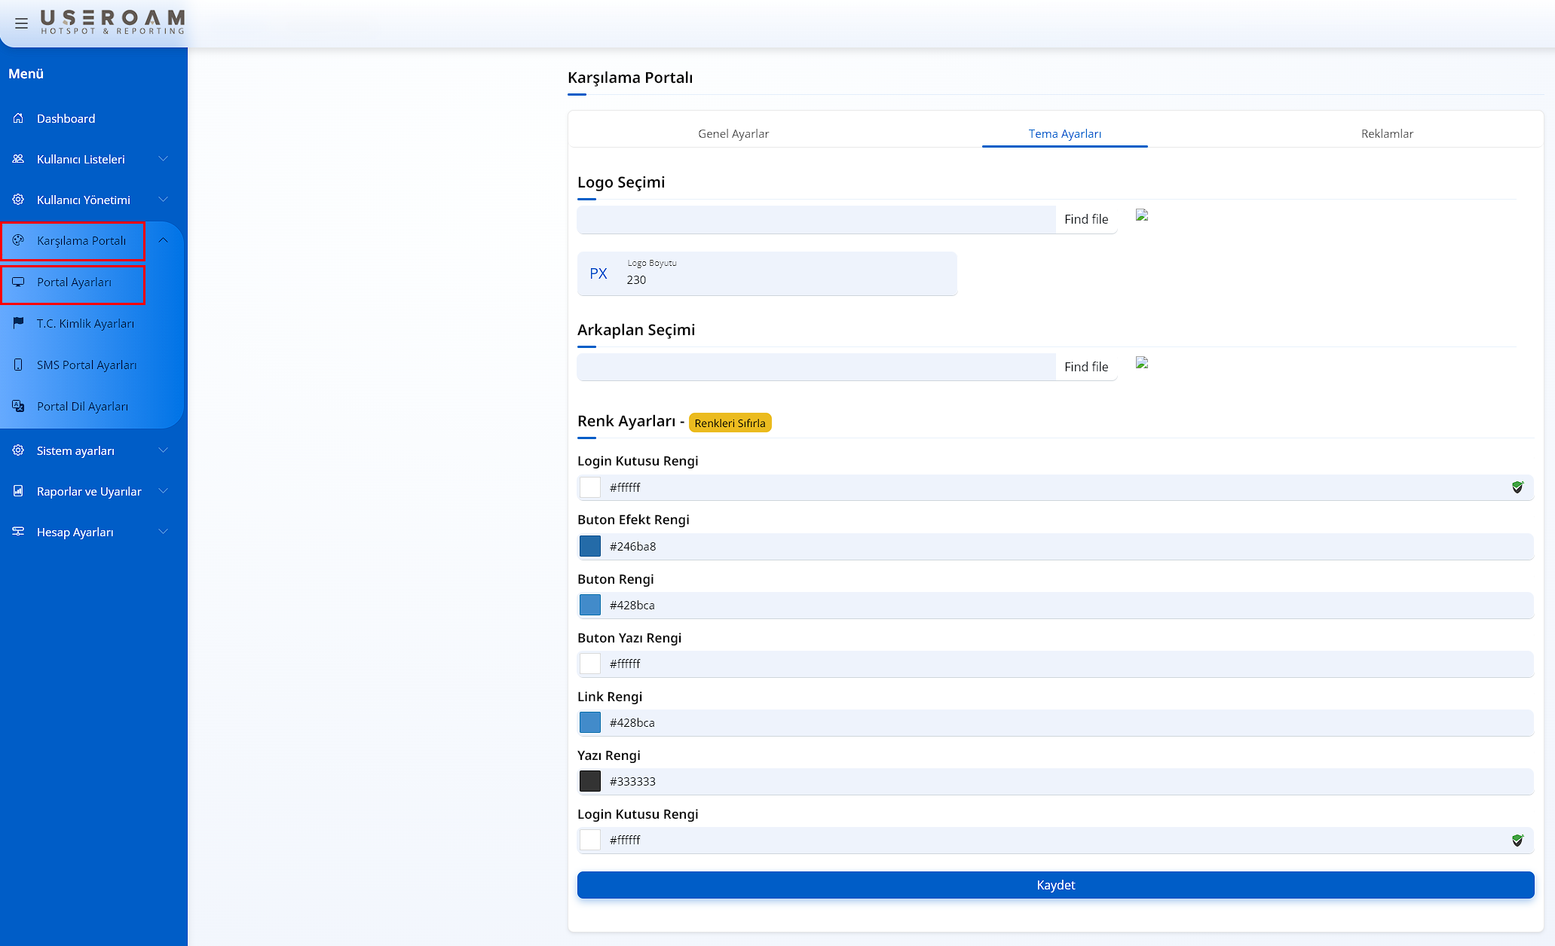Click the Portal Ayarları monitor icon
Viewport: 1555px width, 946px height.
tap(18, 282)
